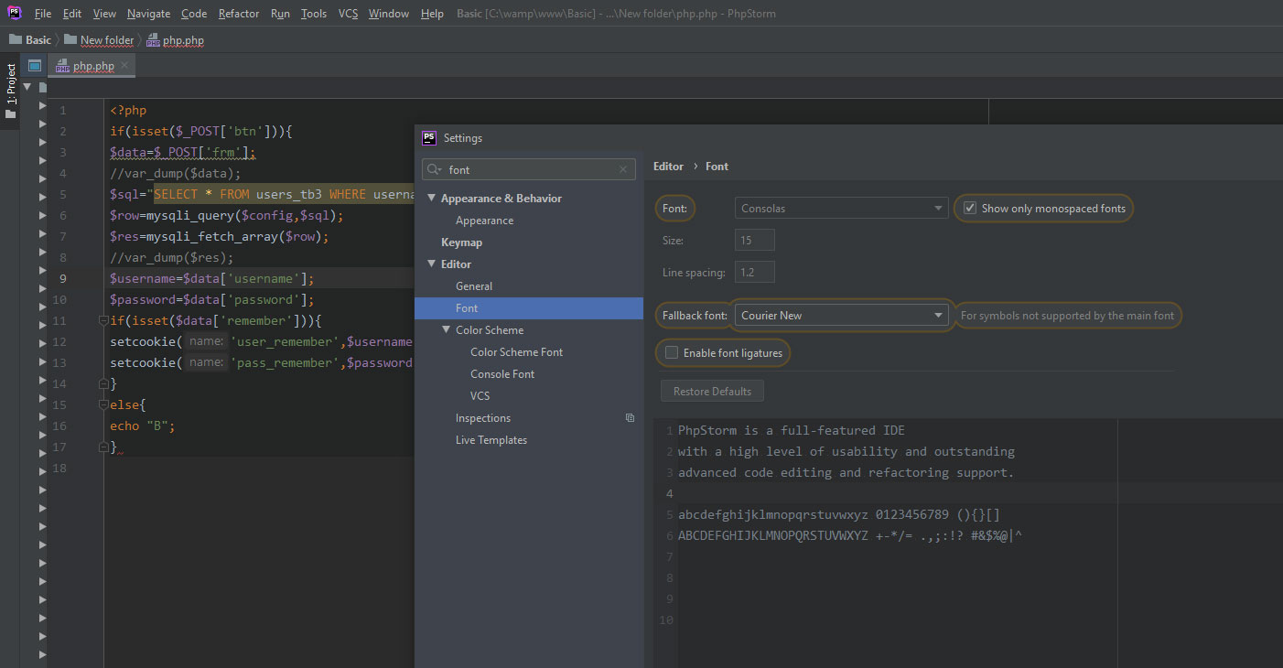The width and height of the screenshot is (1283, 668).
Task: Click the '<?php' code line
Action: 128,111
